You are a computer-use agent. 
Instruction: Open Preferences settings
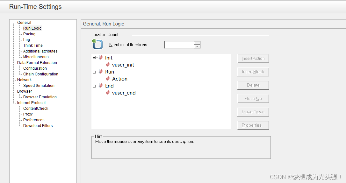click(x=34, y=120)
